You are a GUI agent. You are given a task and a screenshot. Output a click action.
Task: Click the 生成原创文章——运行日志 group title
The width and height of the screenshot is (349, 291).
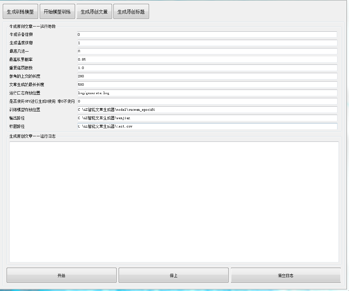32,136
